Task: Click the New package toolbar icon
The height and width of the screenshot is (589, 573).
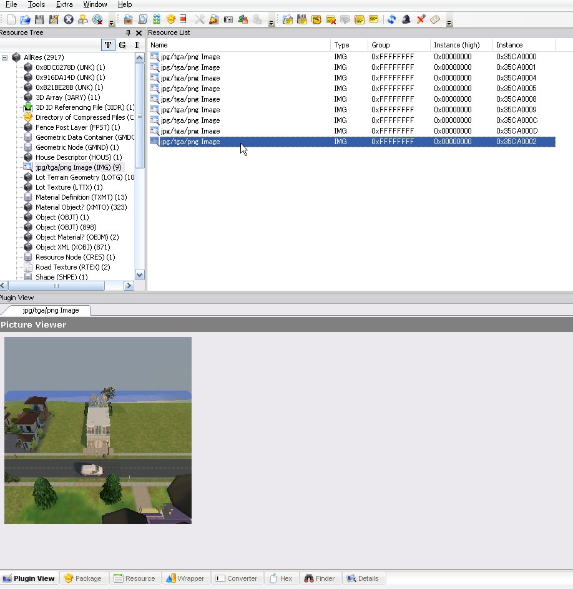Action: pyautogui.click(x=11, y=20)
